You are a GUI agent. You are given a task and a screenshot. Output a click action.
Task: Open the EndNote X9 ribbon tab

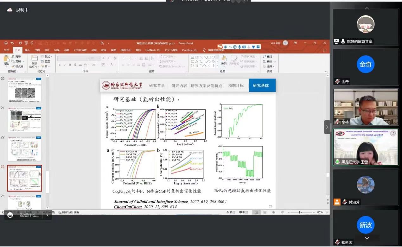coord(153,50)
